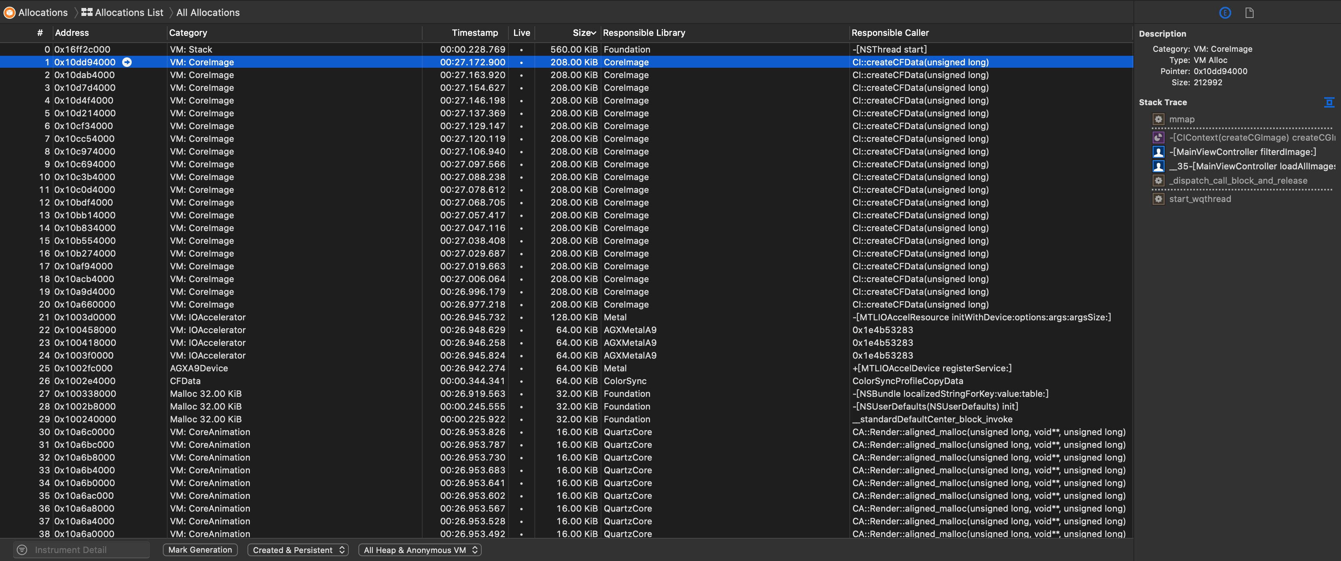1341x561 pixels.
Task: Click the CIContext createCGImage frame icon
Action: [x=1158, y=138]
